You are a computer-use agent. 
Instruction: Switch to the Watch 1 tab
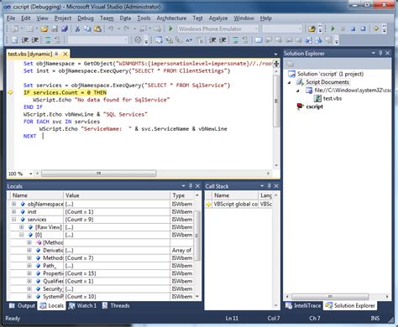(82, 306)
